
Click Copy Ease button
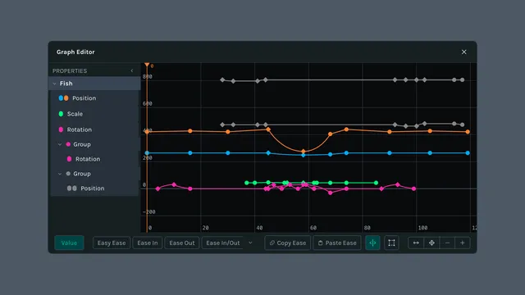288,243
